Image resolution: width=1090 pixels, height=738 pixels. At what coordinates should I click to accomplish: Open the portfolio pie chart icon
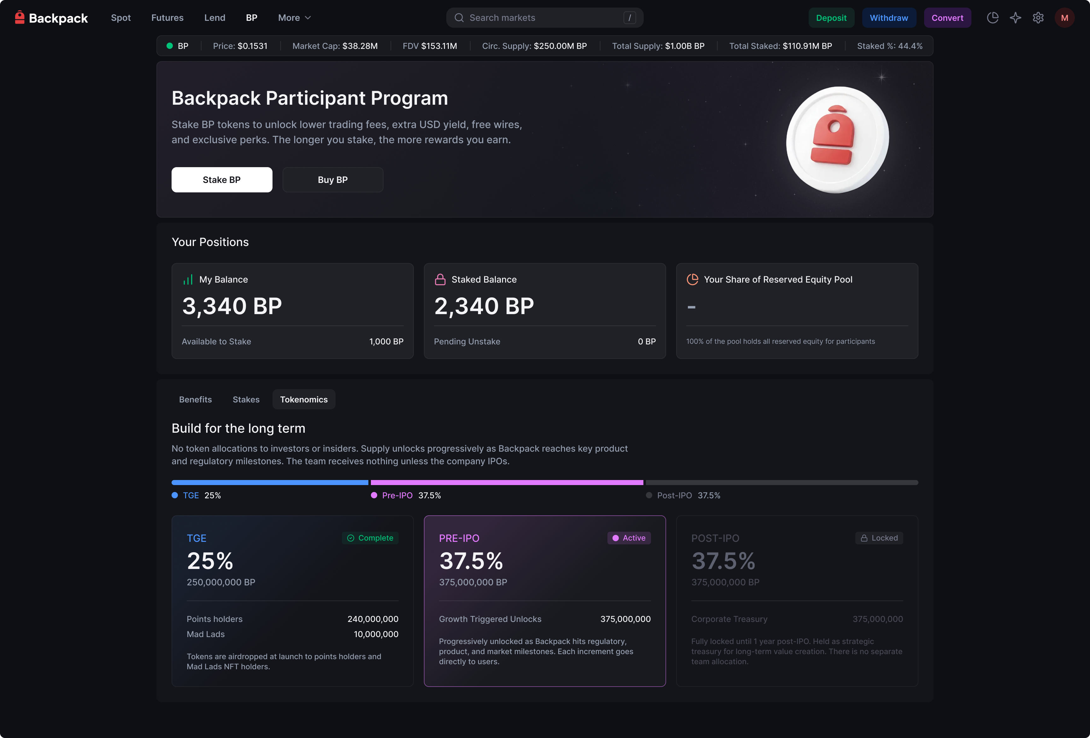[x=993, y=18]
